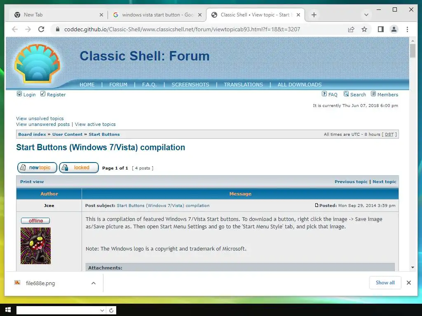
Task: Click the file688e.png download item
Action: click(x=54, y=283)
